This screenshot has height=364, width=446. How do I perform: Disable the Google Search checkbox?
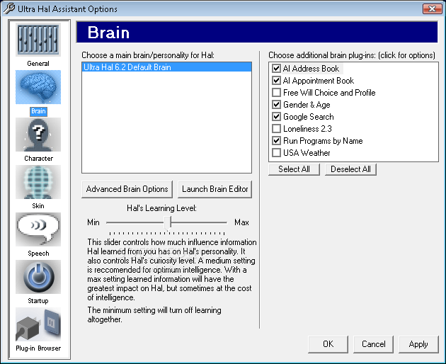(276, 116)
